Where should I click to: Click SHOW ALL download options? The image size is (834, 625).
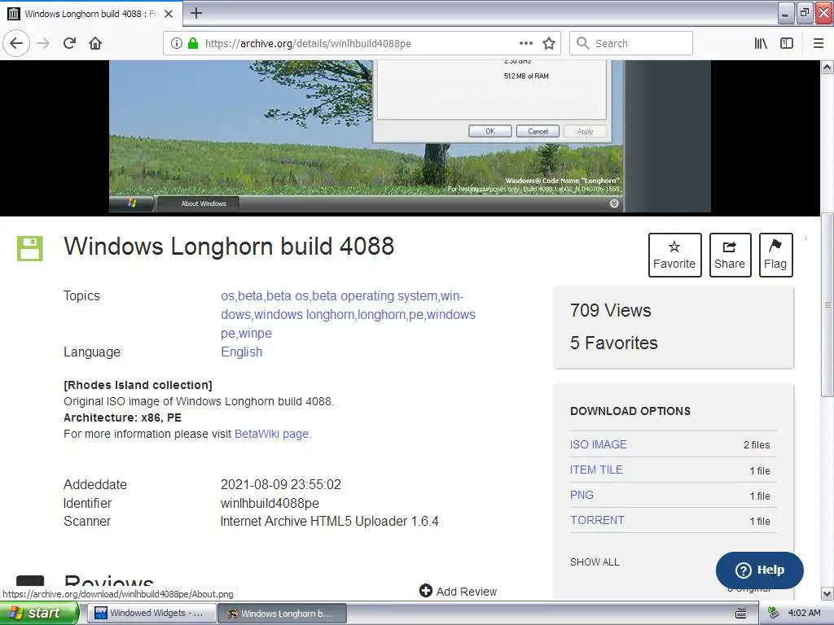[x=595, y=562]
